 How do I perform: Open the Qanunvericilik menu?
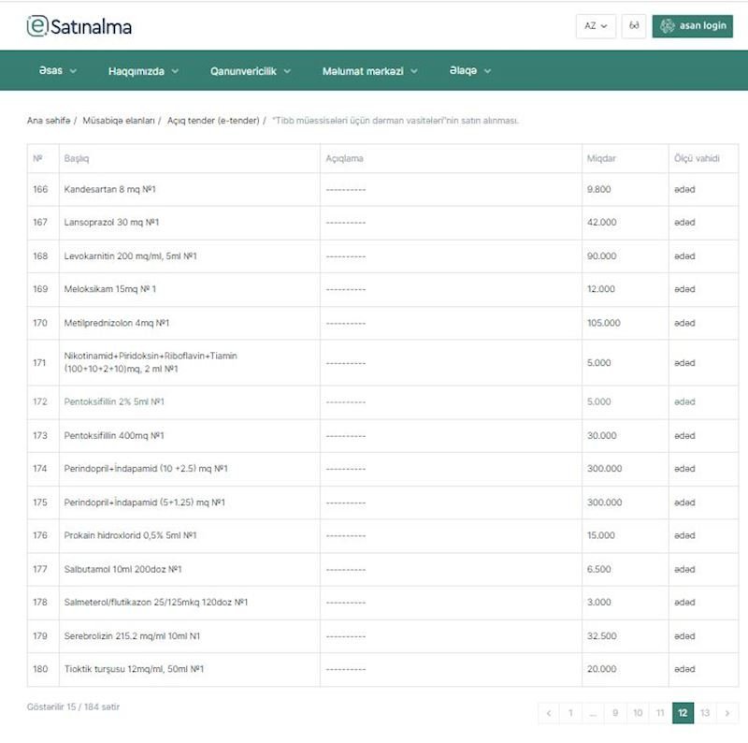point(251,71)
